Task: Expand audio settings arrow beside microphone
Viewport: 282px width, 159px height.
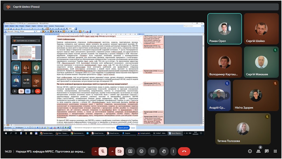Action: [x=95, y=151]
